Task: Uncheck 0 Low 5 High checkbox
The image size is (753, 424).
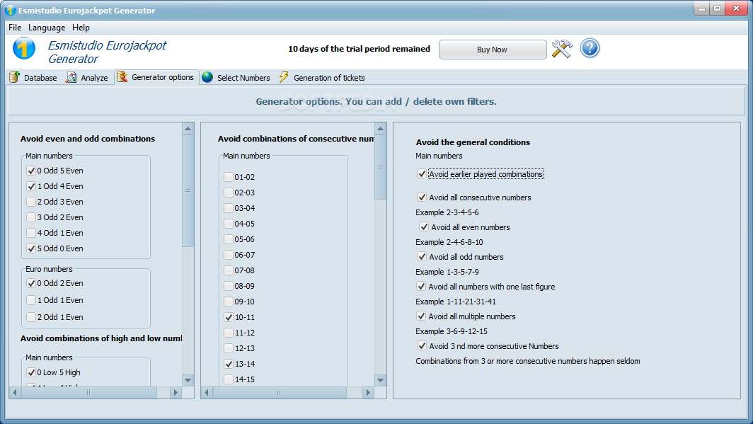Action: tap(31, 372)
